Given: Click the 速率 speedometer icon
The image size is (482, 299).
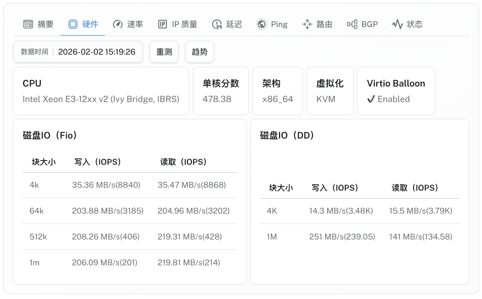Looking at the screenshot, I should tap(117, 24).
